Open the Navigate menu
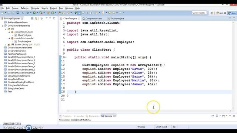 pyautogui.click(x=35, y=8)
